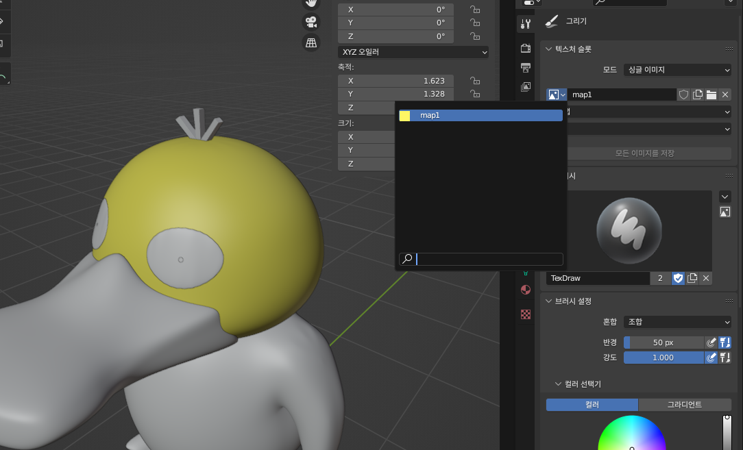
Task: Click drag handle of 브러시 설정 panel
Action: (729, 301)
